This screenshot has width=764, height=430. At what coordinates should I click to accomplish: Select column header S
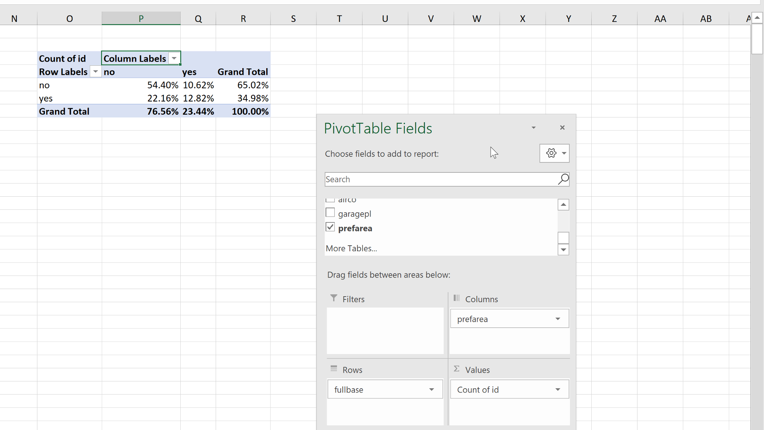coord(293,19)
